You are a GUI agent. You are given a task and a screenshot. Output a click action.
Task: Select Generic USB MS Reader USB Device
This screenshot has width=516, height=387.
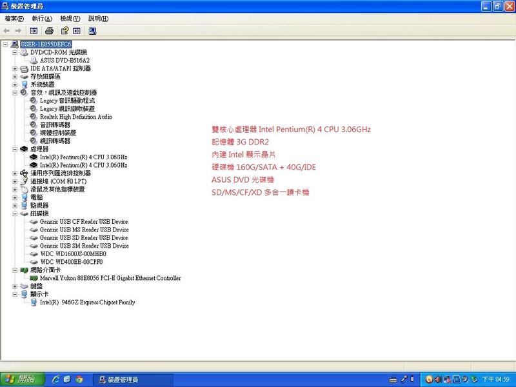[84, 230]
